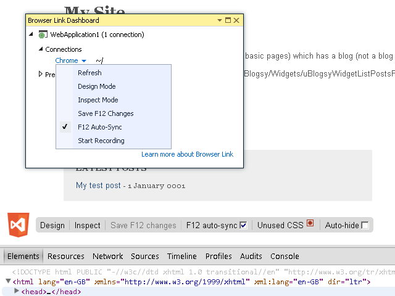This screenshot has width=395, height=296.
Task: Choose Refresh from the Chrome menu
Action: (89, 73)
